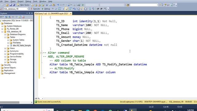This screenshot has height=111, width=197.
Task: Click the New Query button
Action: click(23, 5)
